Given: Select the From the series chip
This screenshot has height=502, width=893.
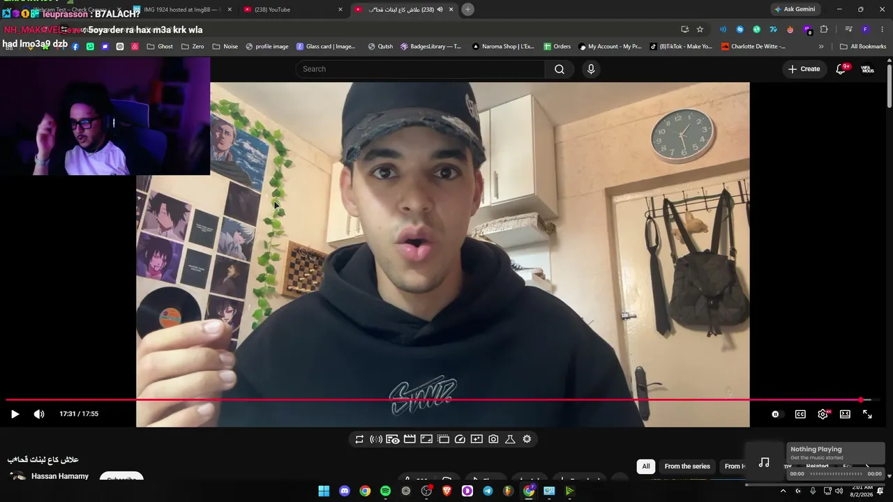Looking at the screenshot, I should click(x=687, y=466).
